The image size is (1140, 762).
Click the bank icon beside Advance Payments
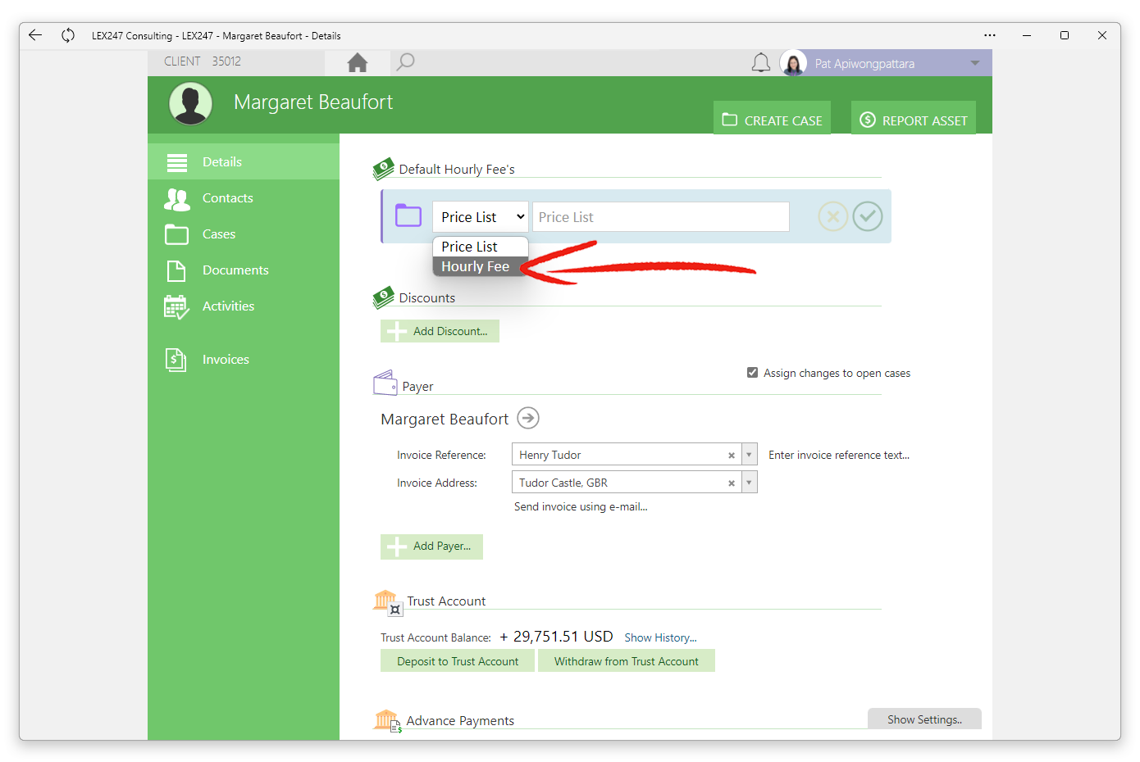pyautogui.click(x=387, y=721)
